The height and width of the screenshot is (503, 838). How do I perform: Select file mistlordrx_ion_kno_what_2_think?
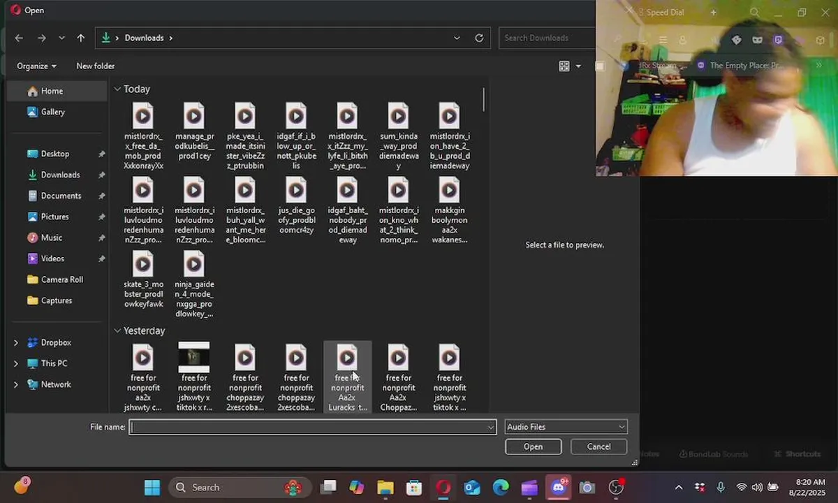[398, 210]
